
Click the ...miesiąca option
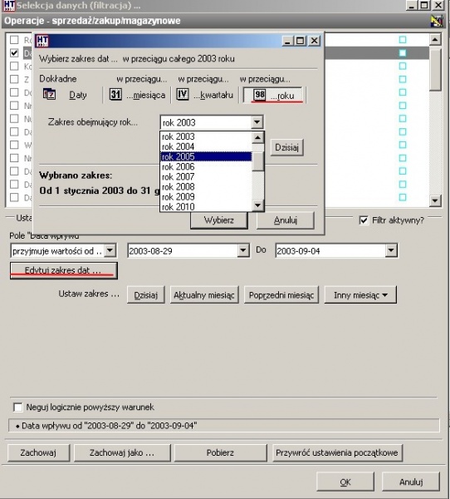coord(146,95)
